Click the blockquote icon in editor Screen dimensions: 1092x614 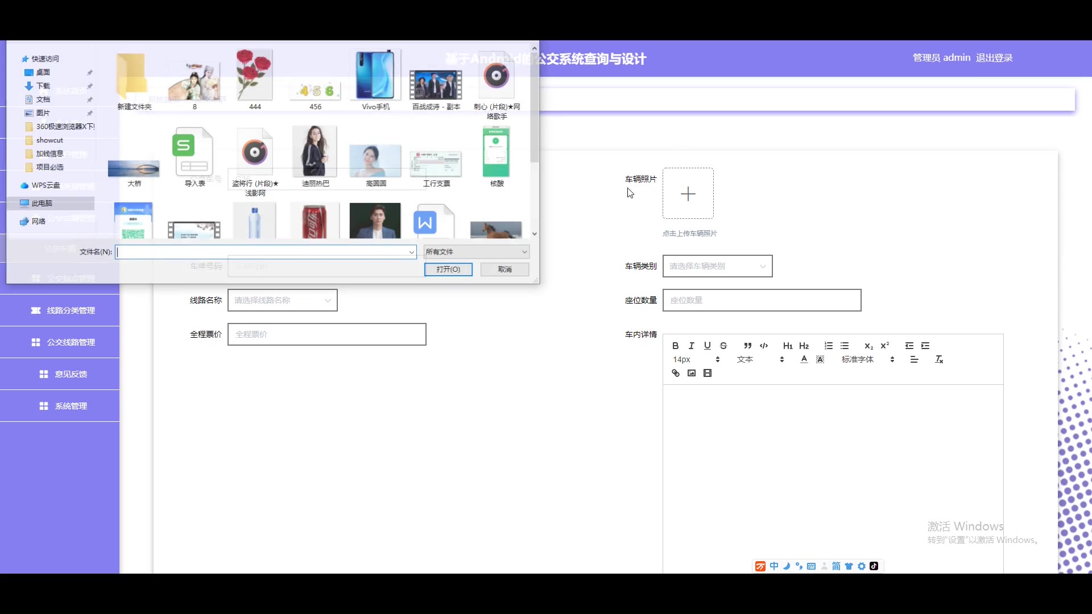(747, 346)
